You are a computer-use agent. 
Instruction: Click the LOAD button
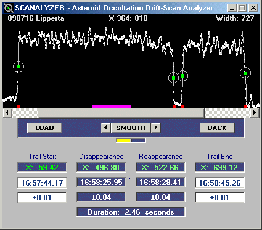tap(44, 128)
